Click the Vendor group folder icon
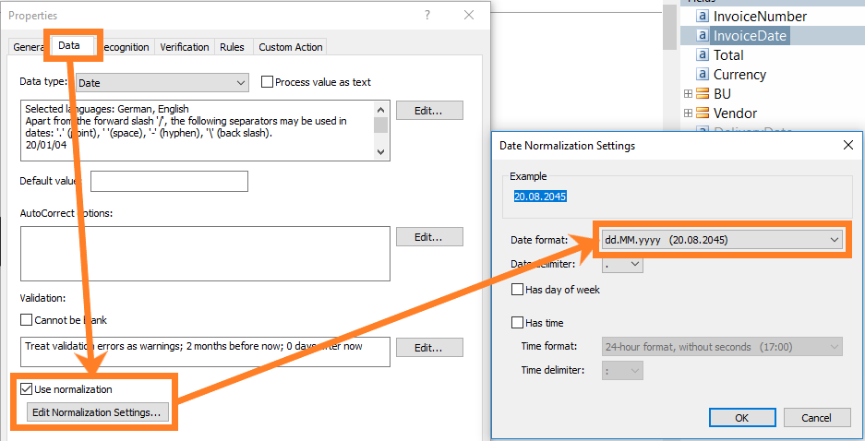 tap(703, 113)
